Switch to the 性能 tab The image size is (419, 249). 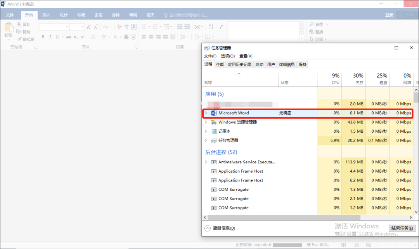click(220, 64)
